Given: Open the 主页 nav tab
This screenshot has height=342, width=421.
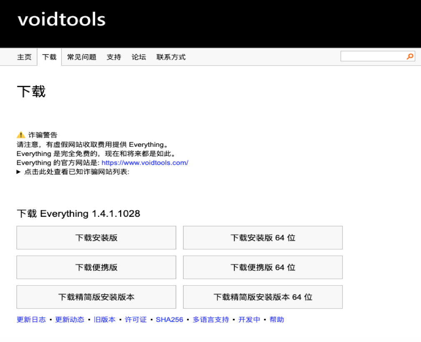Looking at the screenshot, I should pos(25,57).
